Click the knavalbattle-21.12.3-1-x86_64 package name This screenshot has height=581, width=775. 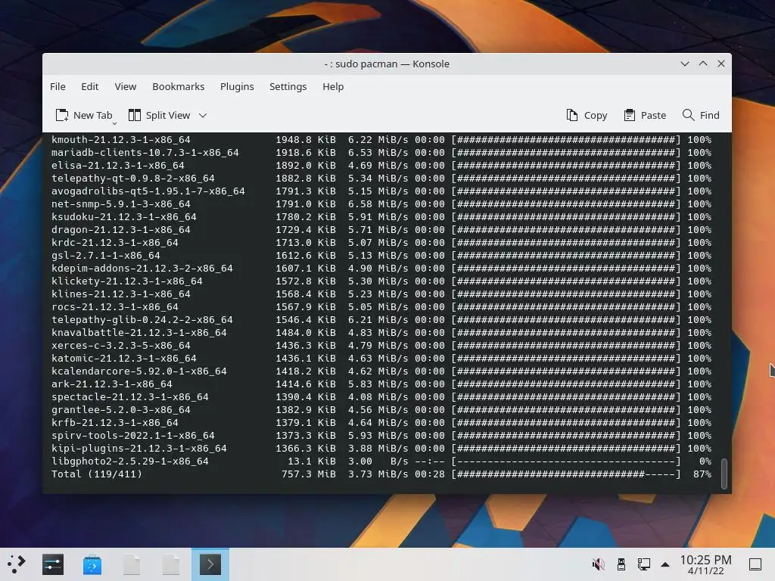coord(139,333)
